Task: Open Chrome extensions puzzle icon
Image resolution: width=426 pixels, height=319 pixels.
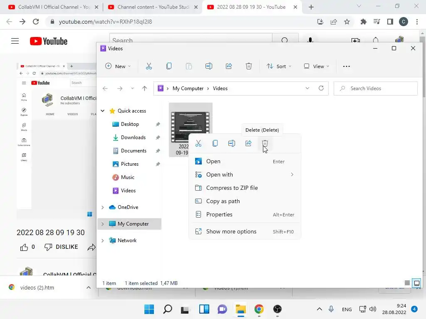Action: coord(364,22)
